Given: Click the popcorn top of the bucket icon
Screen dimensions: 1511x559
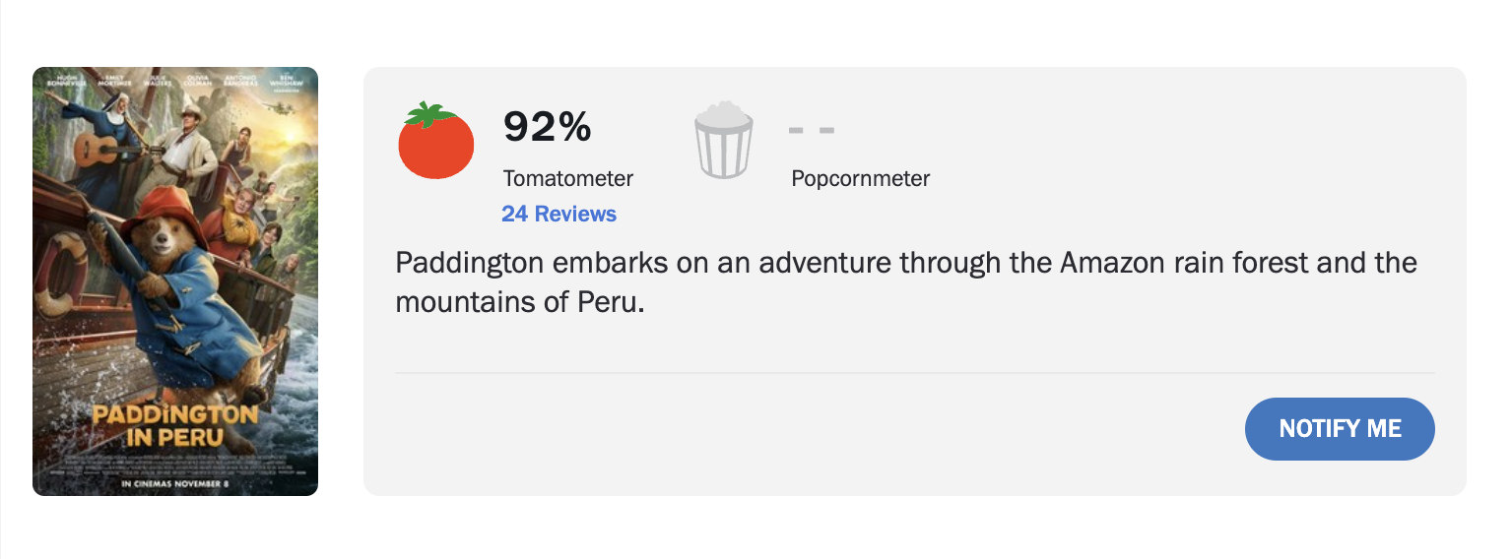Looking at the screenshot, I should pyautogui.click(x=724, y=113).
